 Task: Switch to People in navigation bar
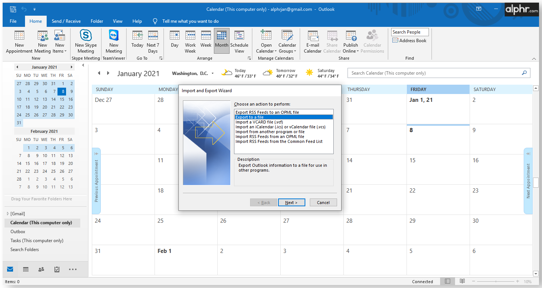point(41,269)
